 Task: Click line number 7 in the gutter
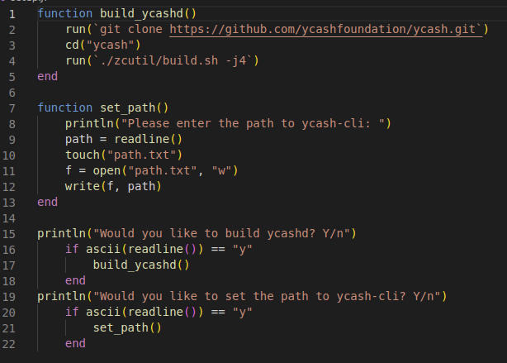click(x=12, y=108)
